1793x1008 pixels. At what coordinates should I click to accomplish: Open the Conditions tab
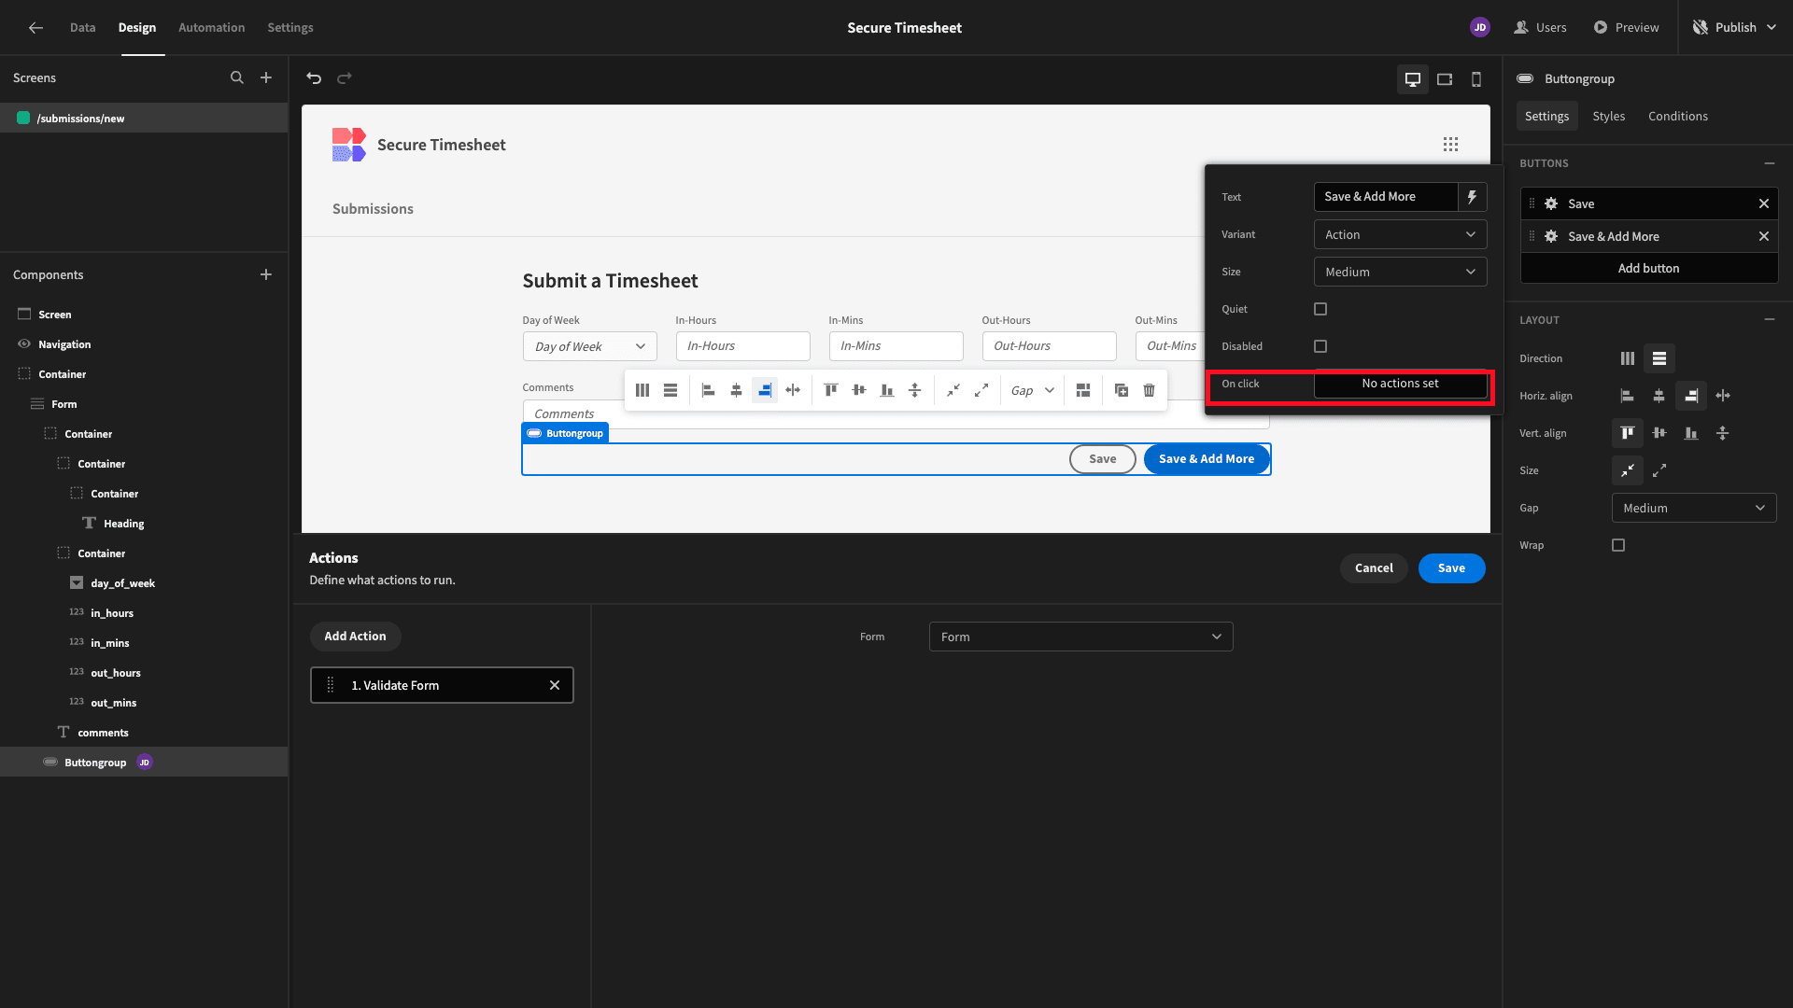[x=1677, y=117]
